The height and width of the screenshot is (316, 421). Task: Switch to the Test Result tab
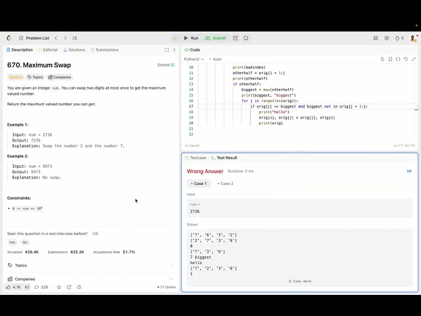(x=224, y=158)
